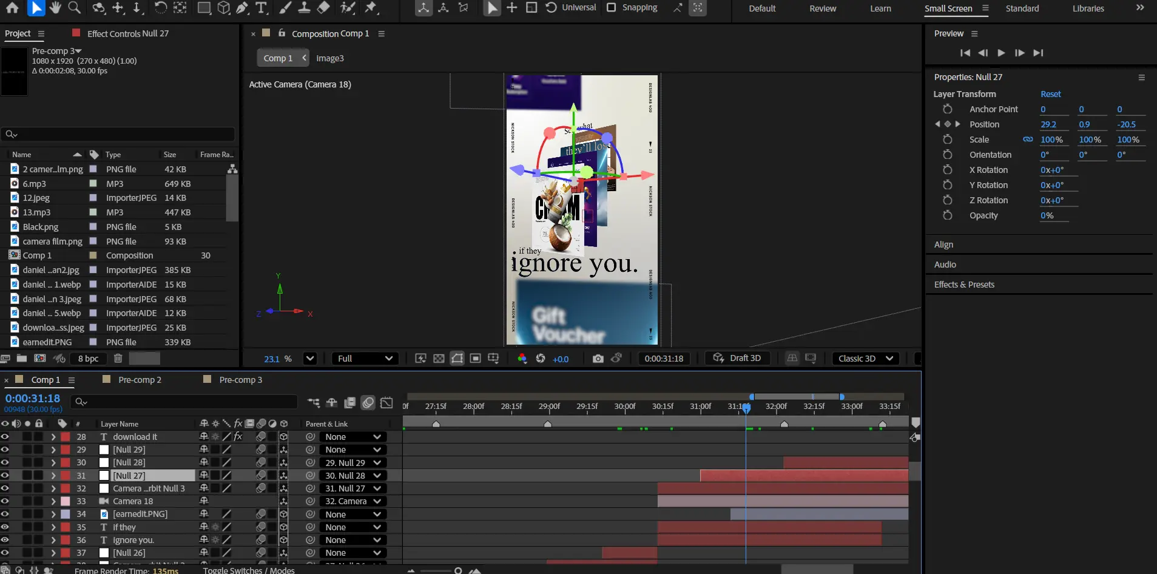Click Reset in Layer Transform
Image resolution: width=1157 pixels, height=574 pixels.
(x=1050, y=94)
